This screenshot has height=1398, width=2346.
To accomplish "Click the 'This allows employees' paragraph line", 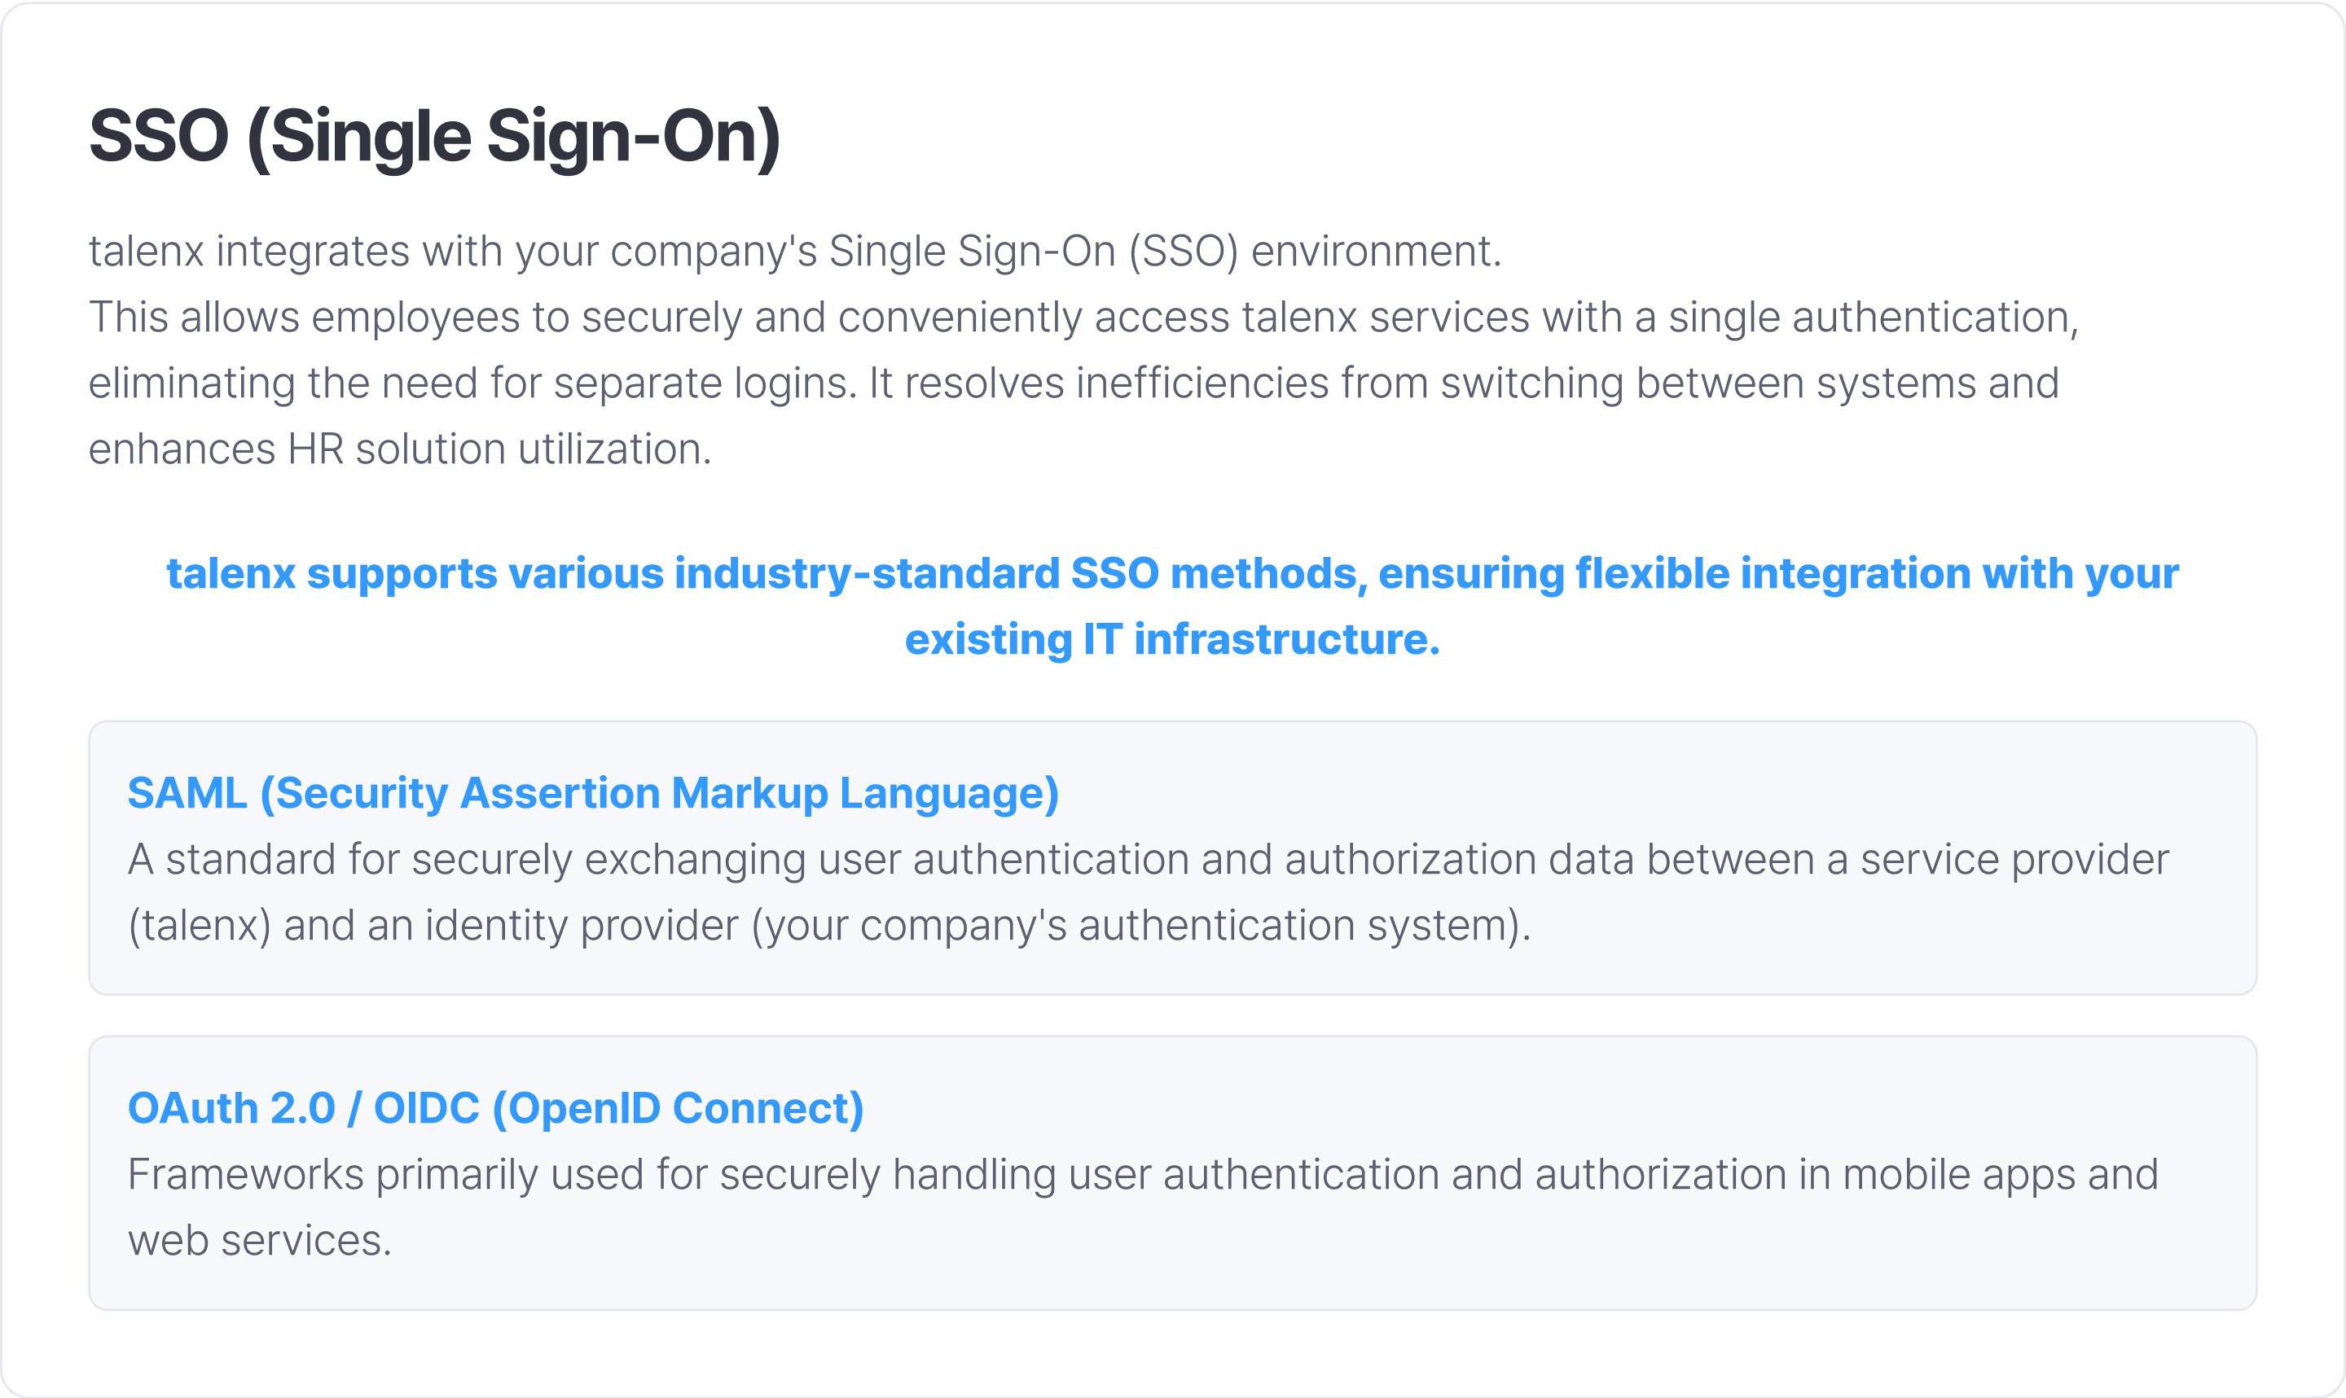I will pos(1083,318).
